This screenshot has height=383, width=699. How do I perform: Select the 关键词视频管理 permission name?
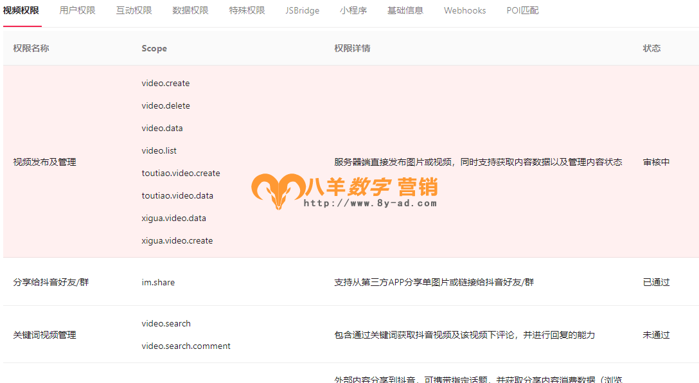point(44,335)
